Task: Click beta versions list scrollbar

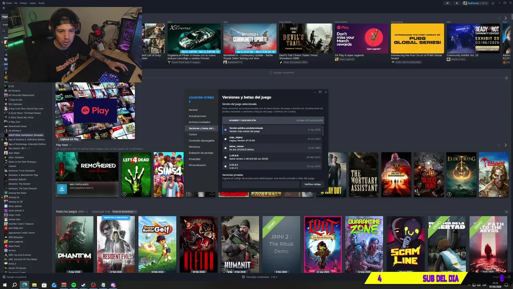Action: (323, 131)
